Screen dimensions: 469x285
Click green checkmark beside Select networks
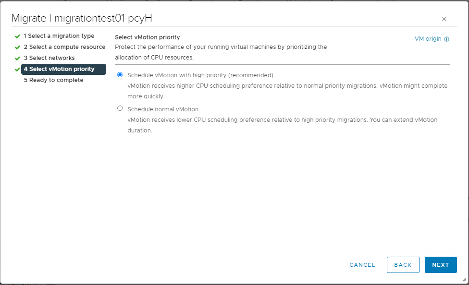point(17,58)
